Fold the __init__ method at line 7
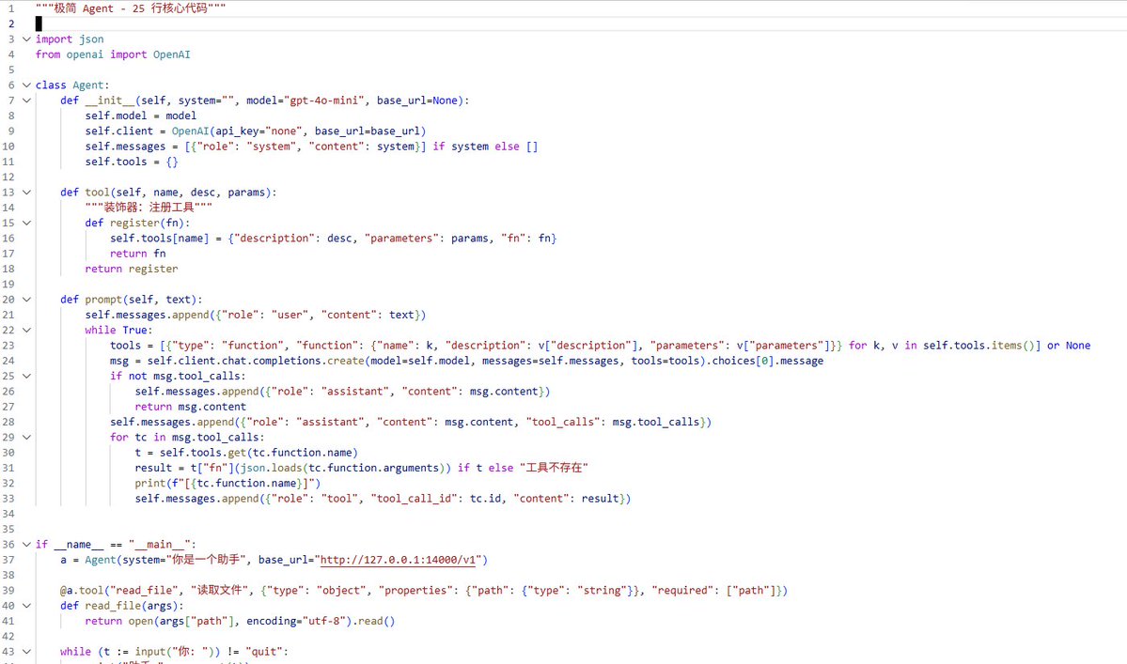The height and width of the screenshot is (664, 1127). click(26, 100)
